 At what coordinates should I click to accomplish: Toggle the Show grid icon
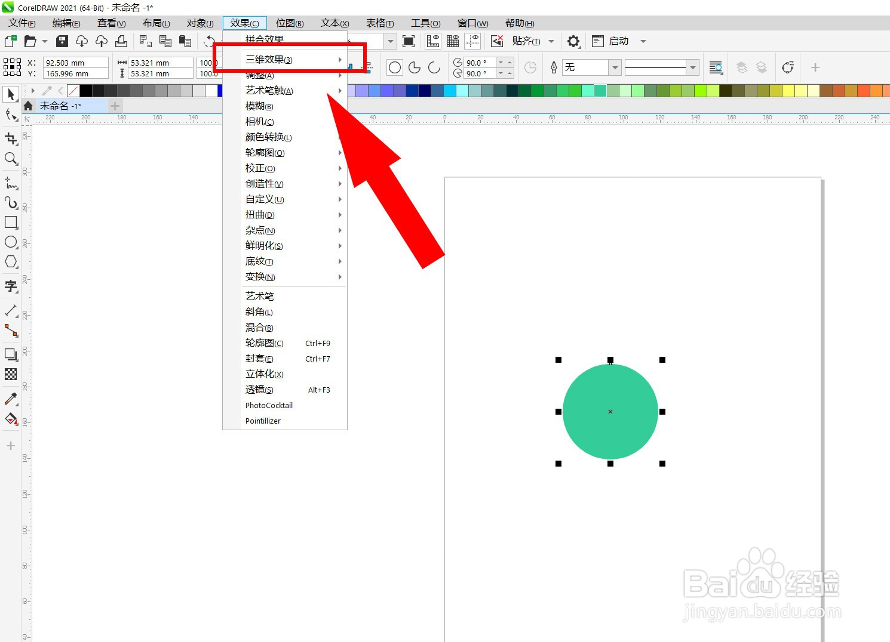click(x=453, y=41)
